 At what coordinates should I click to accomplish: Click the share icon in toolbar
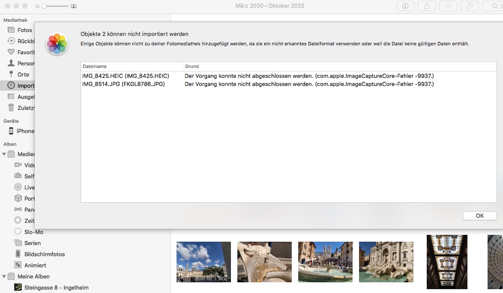pos(426,6)
